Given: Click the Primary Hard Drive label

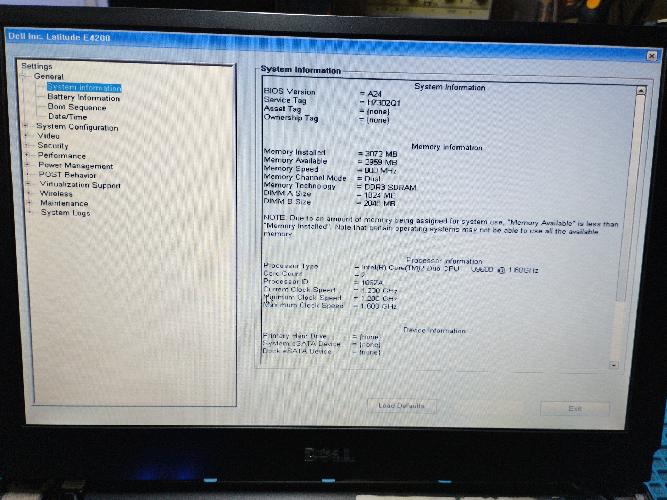Looking at the screenshot, I should point(295,336).
